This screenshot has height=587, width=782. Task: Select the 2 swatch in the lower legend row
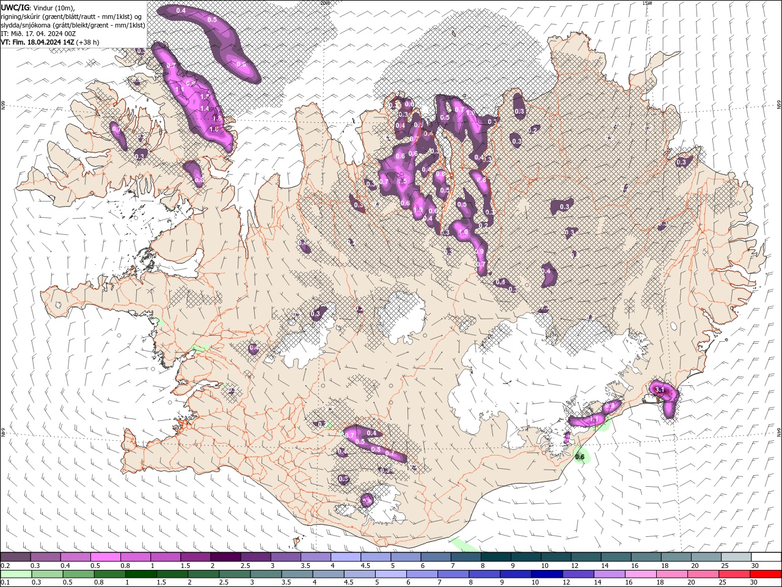point(203,574)
